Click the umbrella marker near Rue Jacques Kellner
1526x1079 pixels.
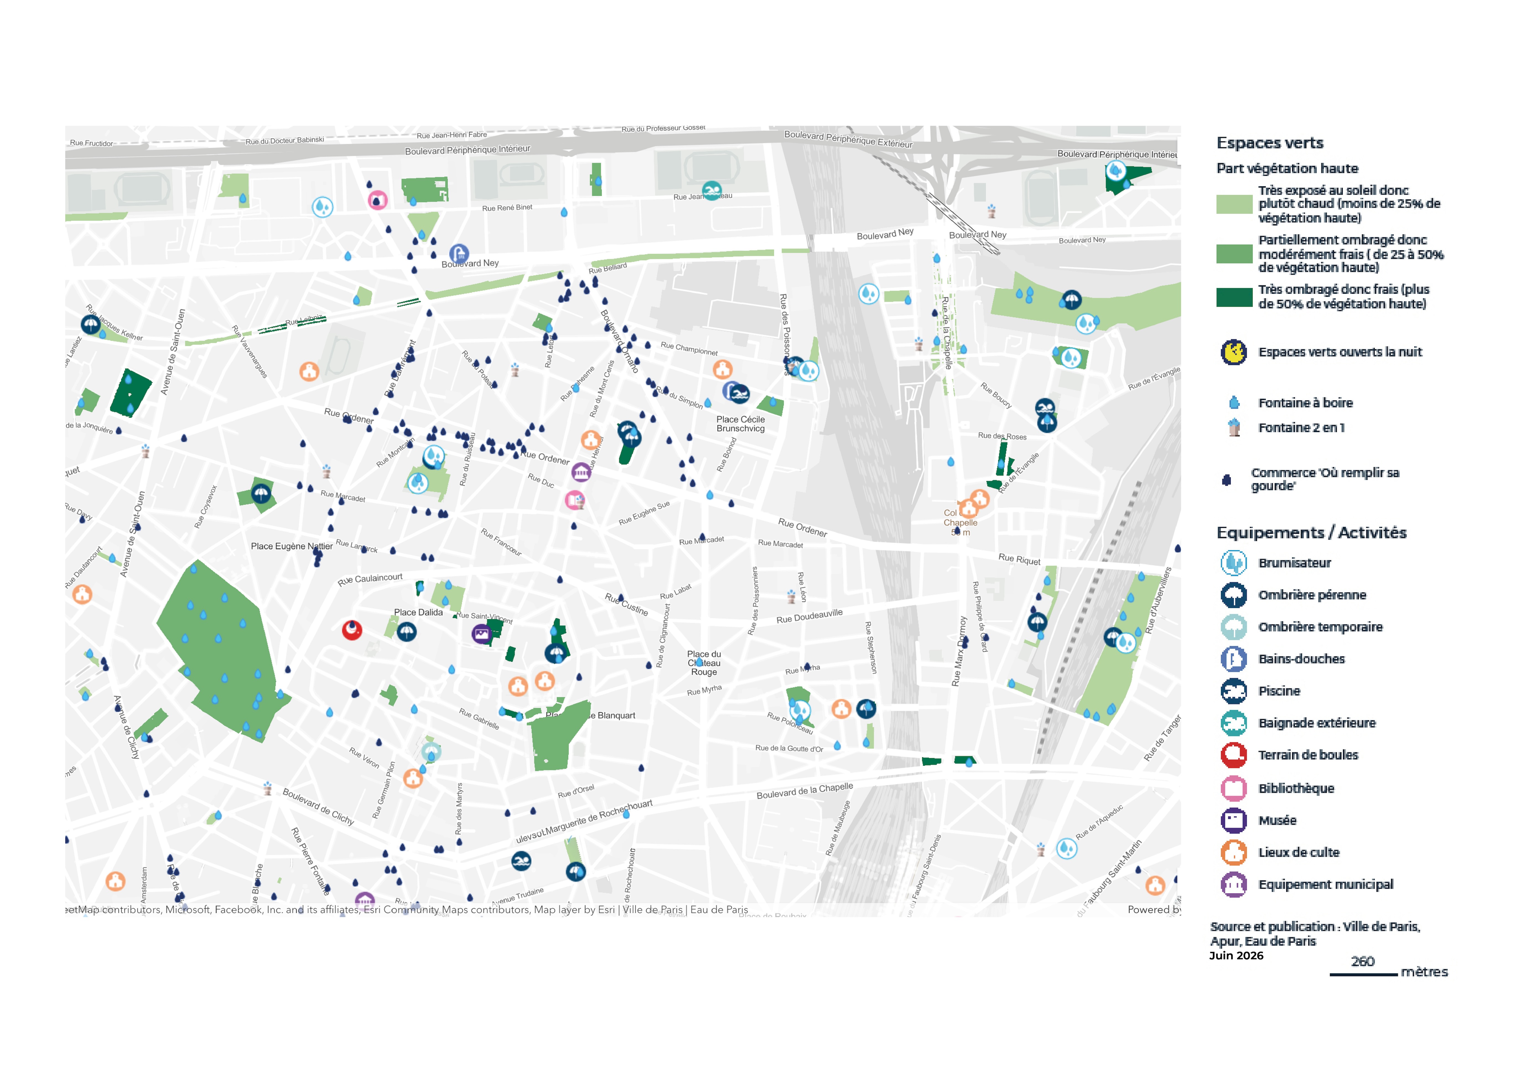pyautogui.click(x=91, y=325)
